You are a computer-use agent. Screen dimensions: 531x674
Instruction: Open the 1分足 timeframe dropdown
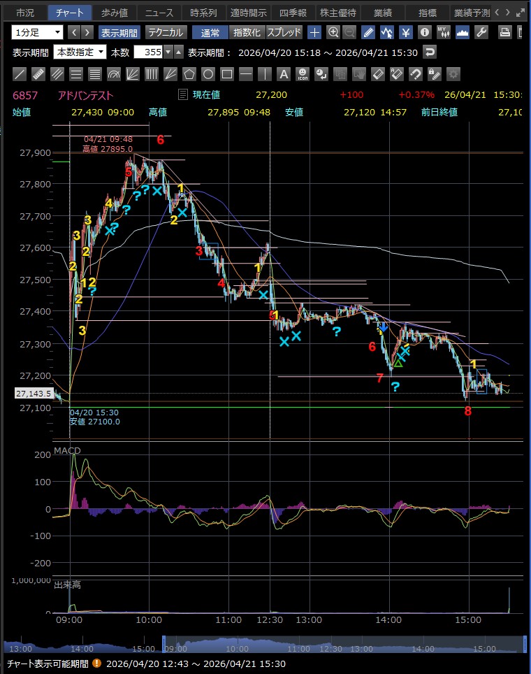click(x=37, y=32)
